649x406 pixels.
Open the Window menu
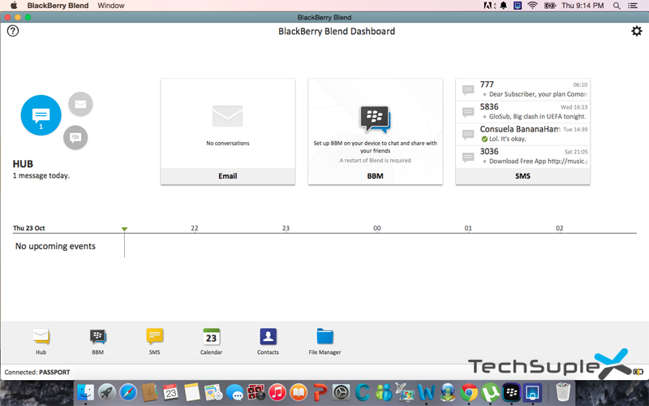tap(110, 6)
